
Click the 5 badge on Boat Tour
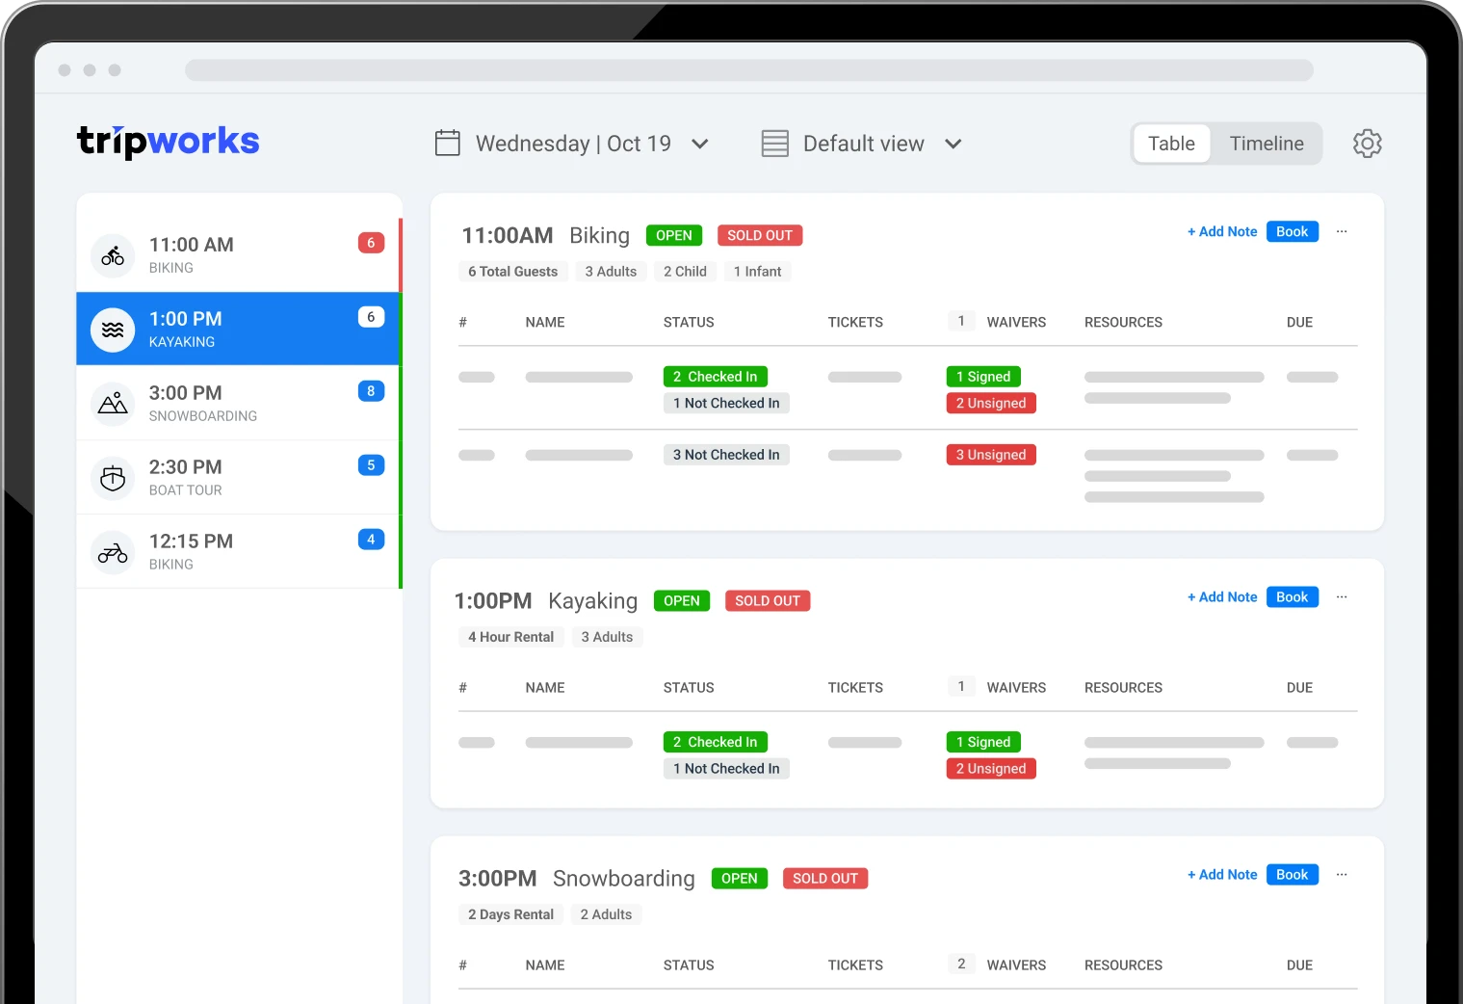point(371,465)
